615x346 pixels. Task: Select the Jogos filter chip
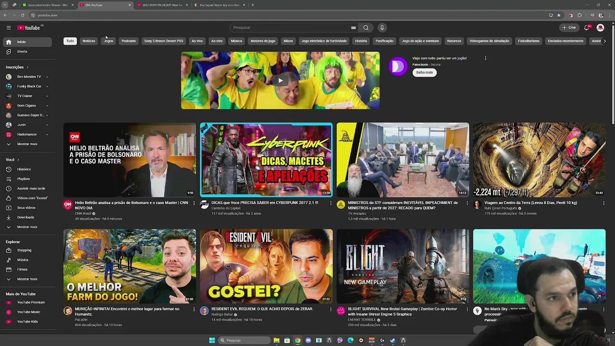(x=109, y=41)
